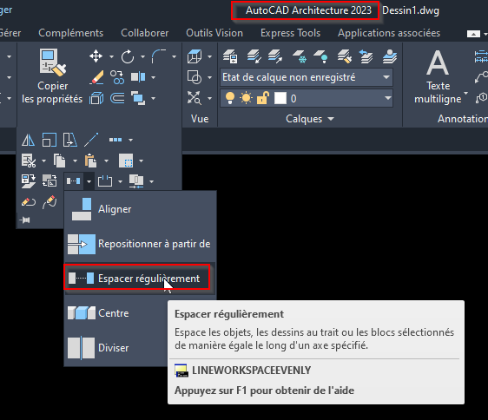Screen dimensions: 488x420
Task: Switch to the Outils Vision tab
Action: click(x=214, y=33)
